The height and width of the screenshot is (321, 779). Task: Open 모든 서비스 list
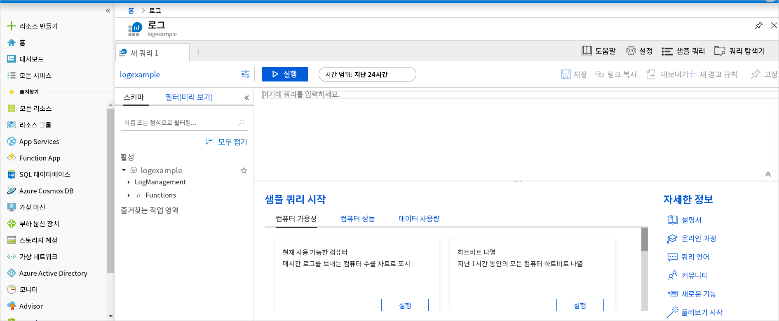point(29,76)
